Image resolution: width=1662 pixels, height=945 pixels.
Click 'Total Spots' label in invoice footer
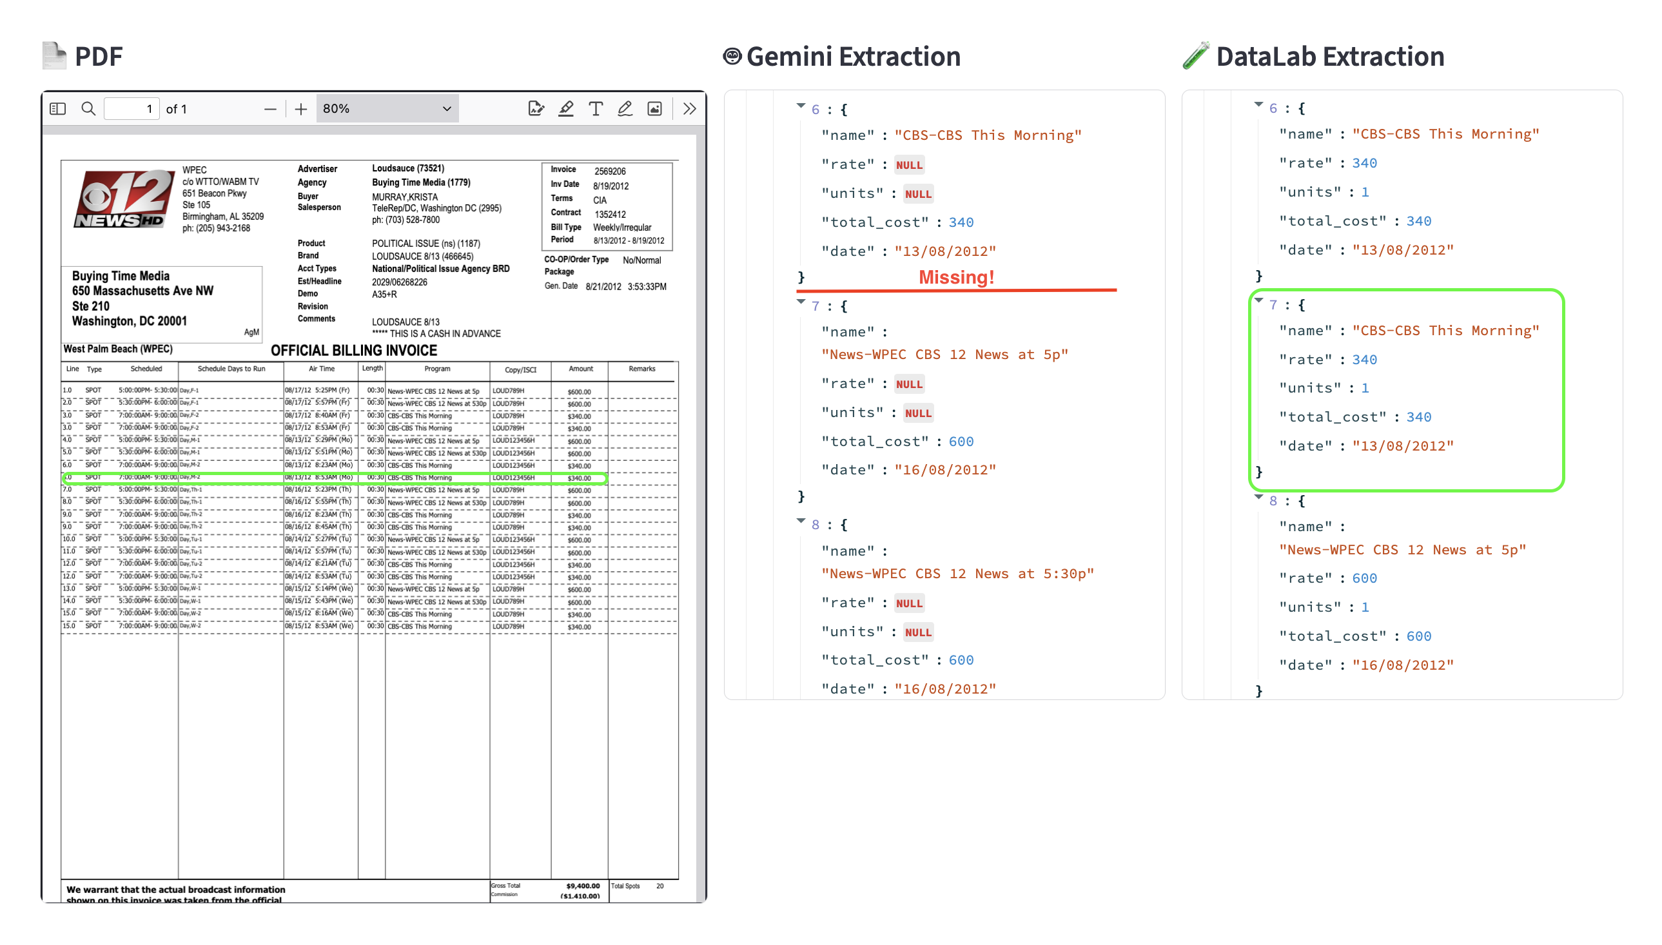[x=624, y=886]
